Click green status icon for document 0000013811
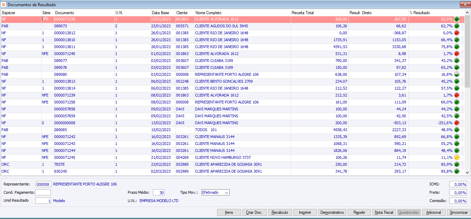 click(x=457, y=47)
